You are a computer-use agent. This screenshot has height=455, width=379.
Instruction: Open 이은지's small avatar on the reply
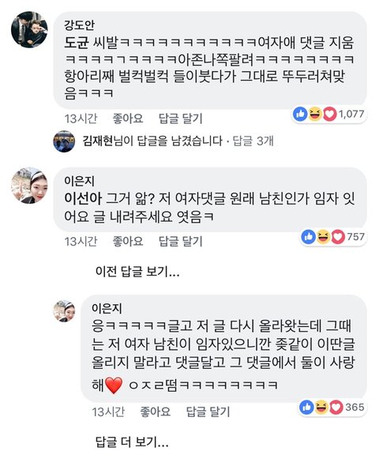(64, 311)
